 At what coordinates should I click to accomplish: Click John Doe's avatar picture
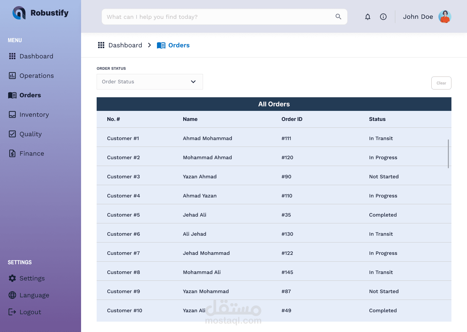point(445,17)
